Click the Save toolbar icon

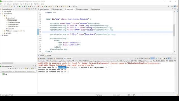pyautogui.click(x=5, y=6)
